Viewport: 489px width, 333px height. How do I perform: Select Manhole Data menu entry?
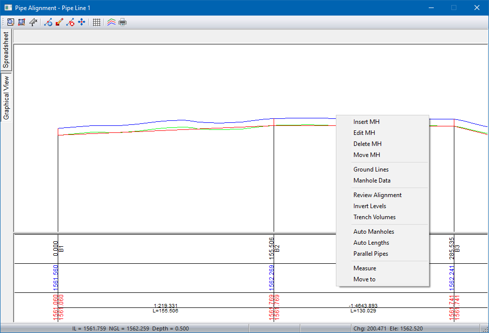372,181
